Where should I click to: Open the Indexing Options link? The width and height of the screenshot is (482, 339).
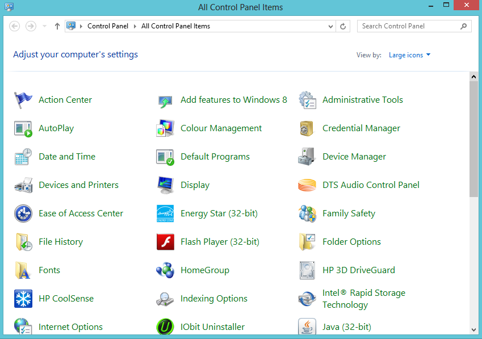click(214, 299)
